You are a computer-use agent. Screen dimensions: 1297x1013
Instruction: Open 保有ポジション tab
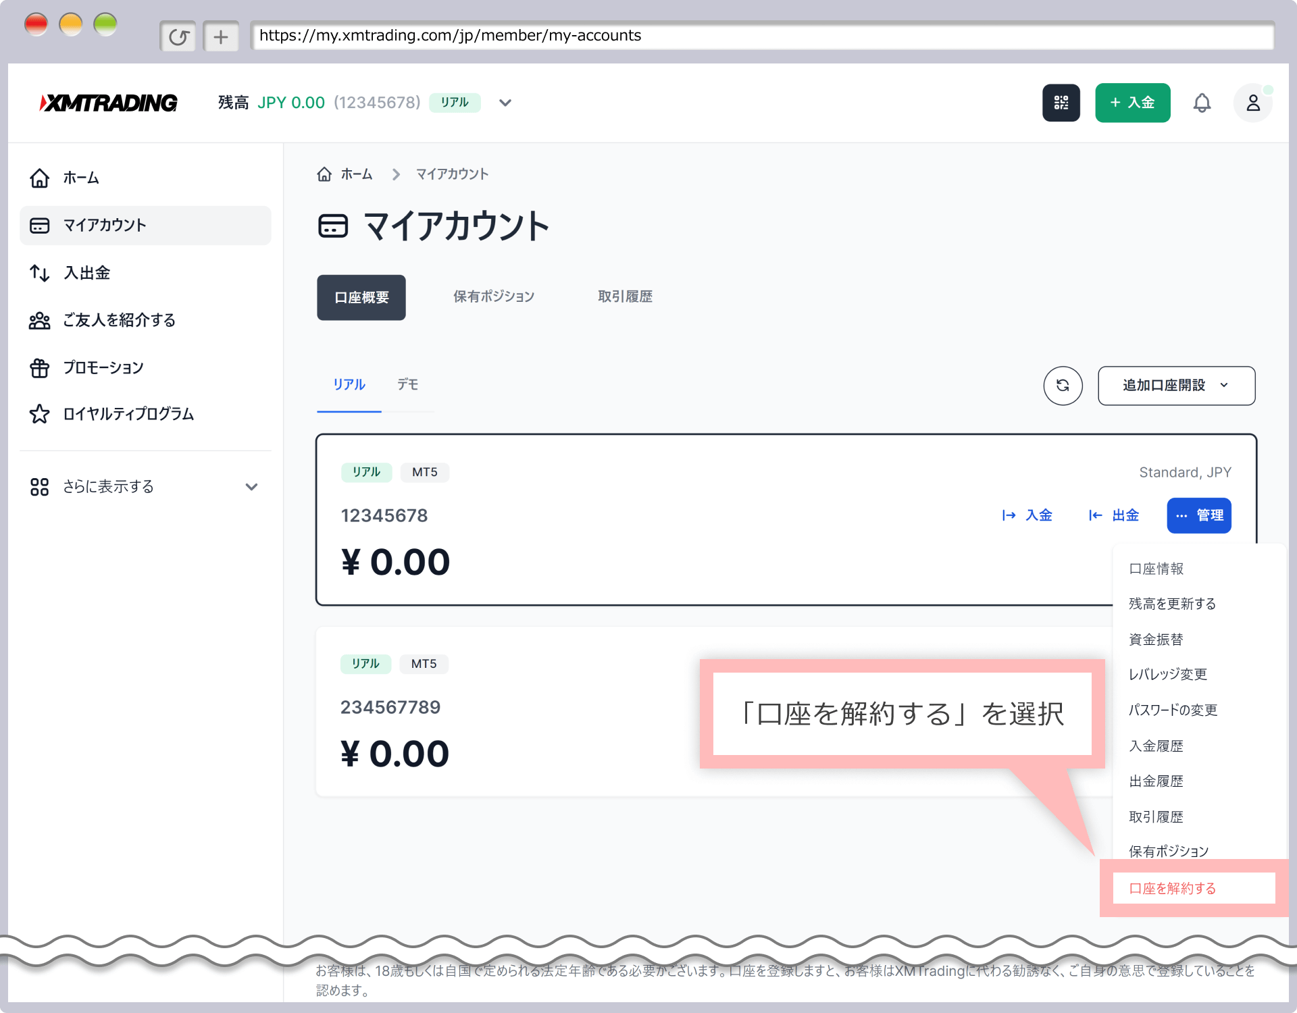click(494, 296)
